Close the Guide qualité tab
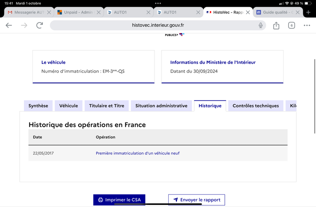This screenshot has height=207, width=316. tap(297, 12)
